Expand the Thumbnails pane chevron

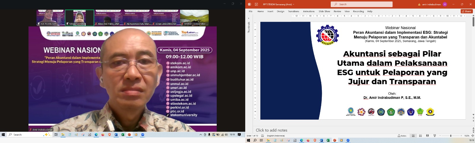(248, 18)
